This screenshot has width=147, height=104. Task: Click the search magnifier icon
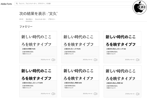(17, 4)
